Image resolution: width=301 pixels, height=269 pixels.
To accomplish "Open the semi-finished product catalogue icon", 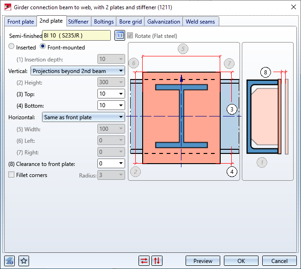I will coord(120,36).
